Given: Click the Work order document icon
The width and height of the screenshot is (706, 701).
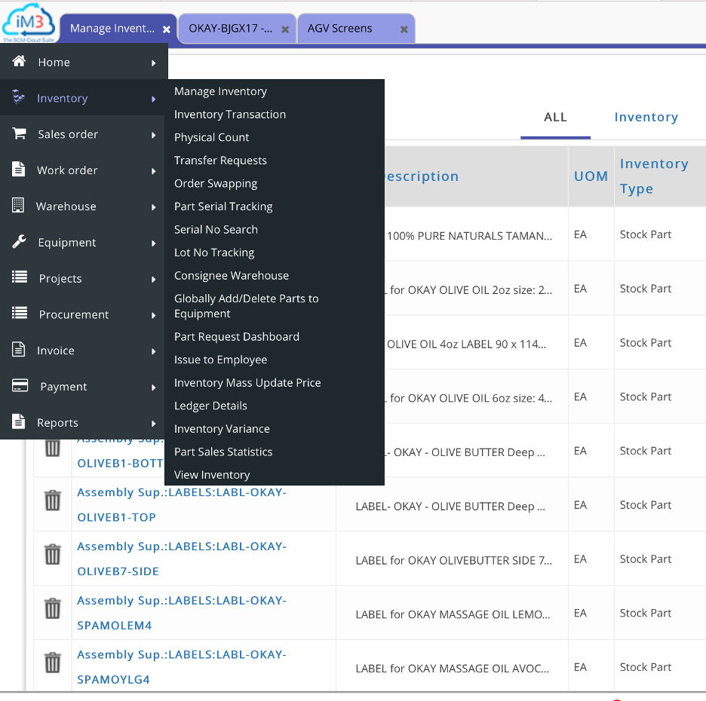Looking at the screenshot, I should (x=18, y=169).
